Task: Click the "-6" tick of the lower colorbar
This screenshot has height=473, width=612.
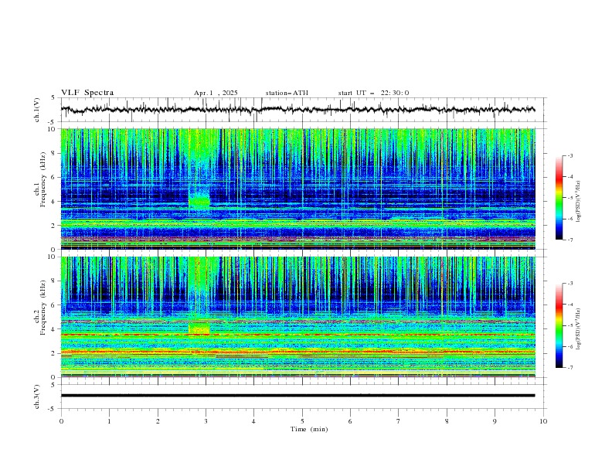Action: point(569,346)
